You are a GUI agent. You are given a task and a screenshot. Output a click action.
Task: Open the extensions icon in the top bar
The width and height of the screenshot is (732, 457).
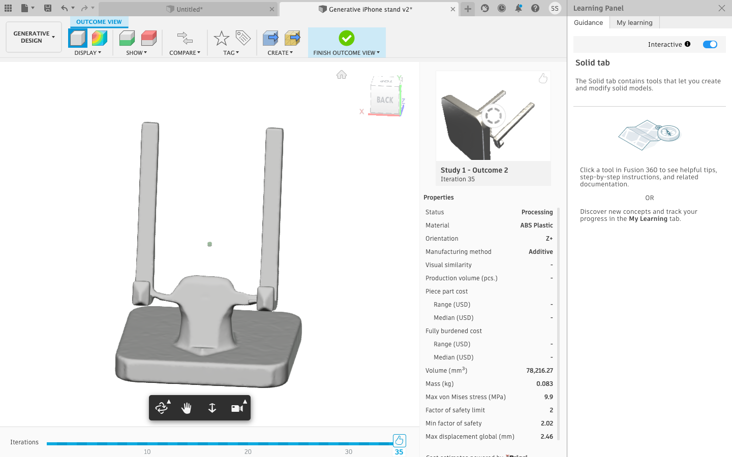485,8
